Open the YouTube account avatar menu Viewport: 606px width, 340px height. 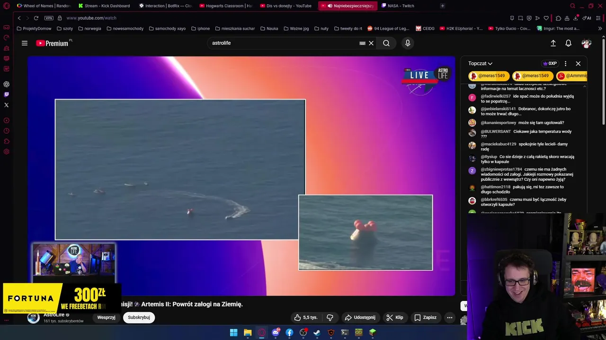(587, 43)
